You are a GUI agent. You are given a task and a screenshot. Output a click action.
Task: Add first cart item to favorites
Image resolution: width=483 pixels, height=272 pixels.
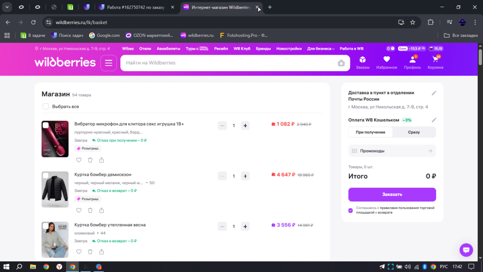(x=79, y=160)
